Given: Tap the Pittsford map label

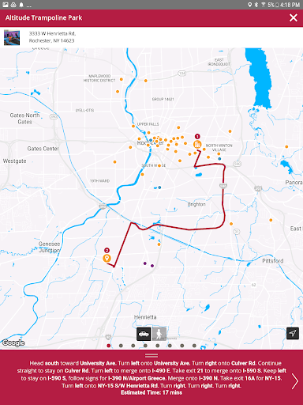Looking at the screenshot, I should click(x=273, y=261).
